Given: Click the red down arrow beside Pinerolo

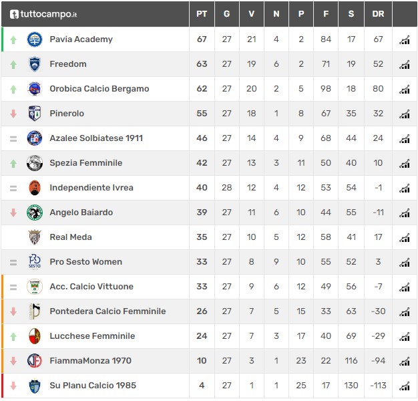Looking at the screenshot, I should (13, 114).
